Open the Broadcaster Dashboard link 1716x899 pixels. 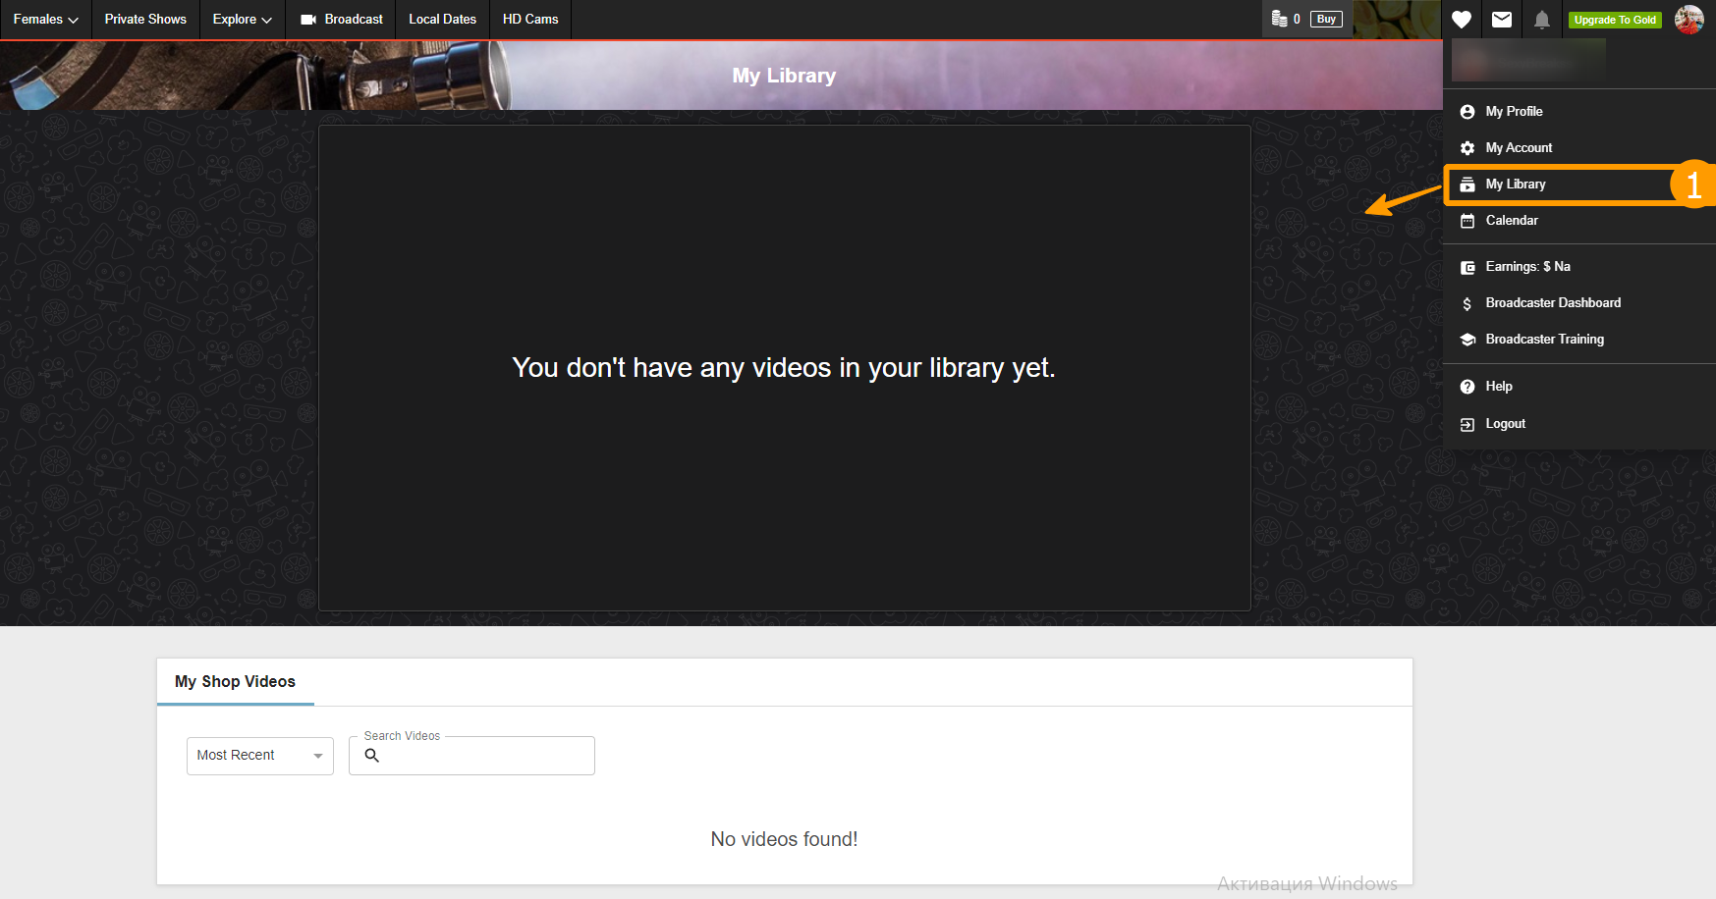[x=1553, y=303]
